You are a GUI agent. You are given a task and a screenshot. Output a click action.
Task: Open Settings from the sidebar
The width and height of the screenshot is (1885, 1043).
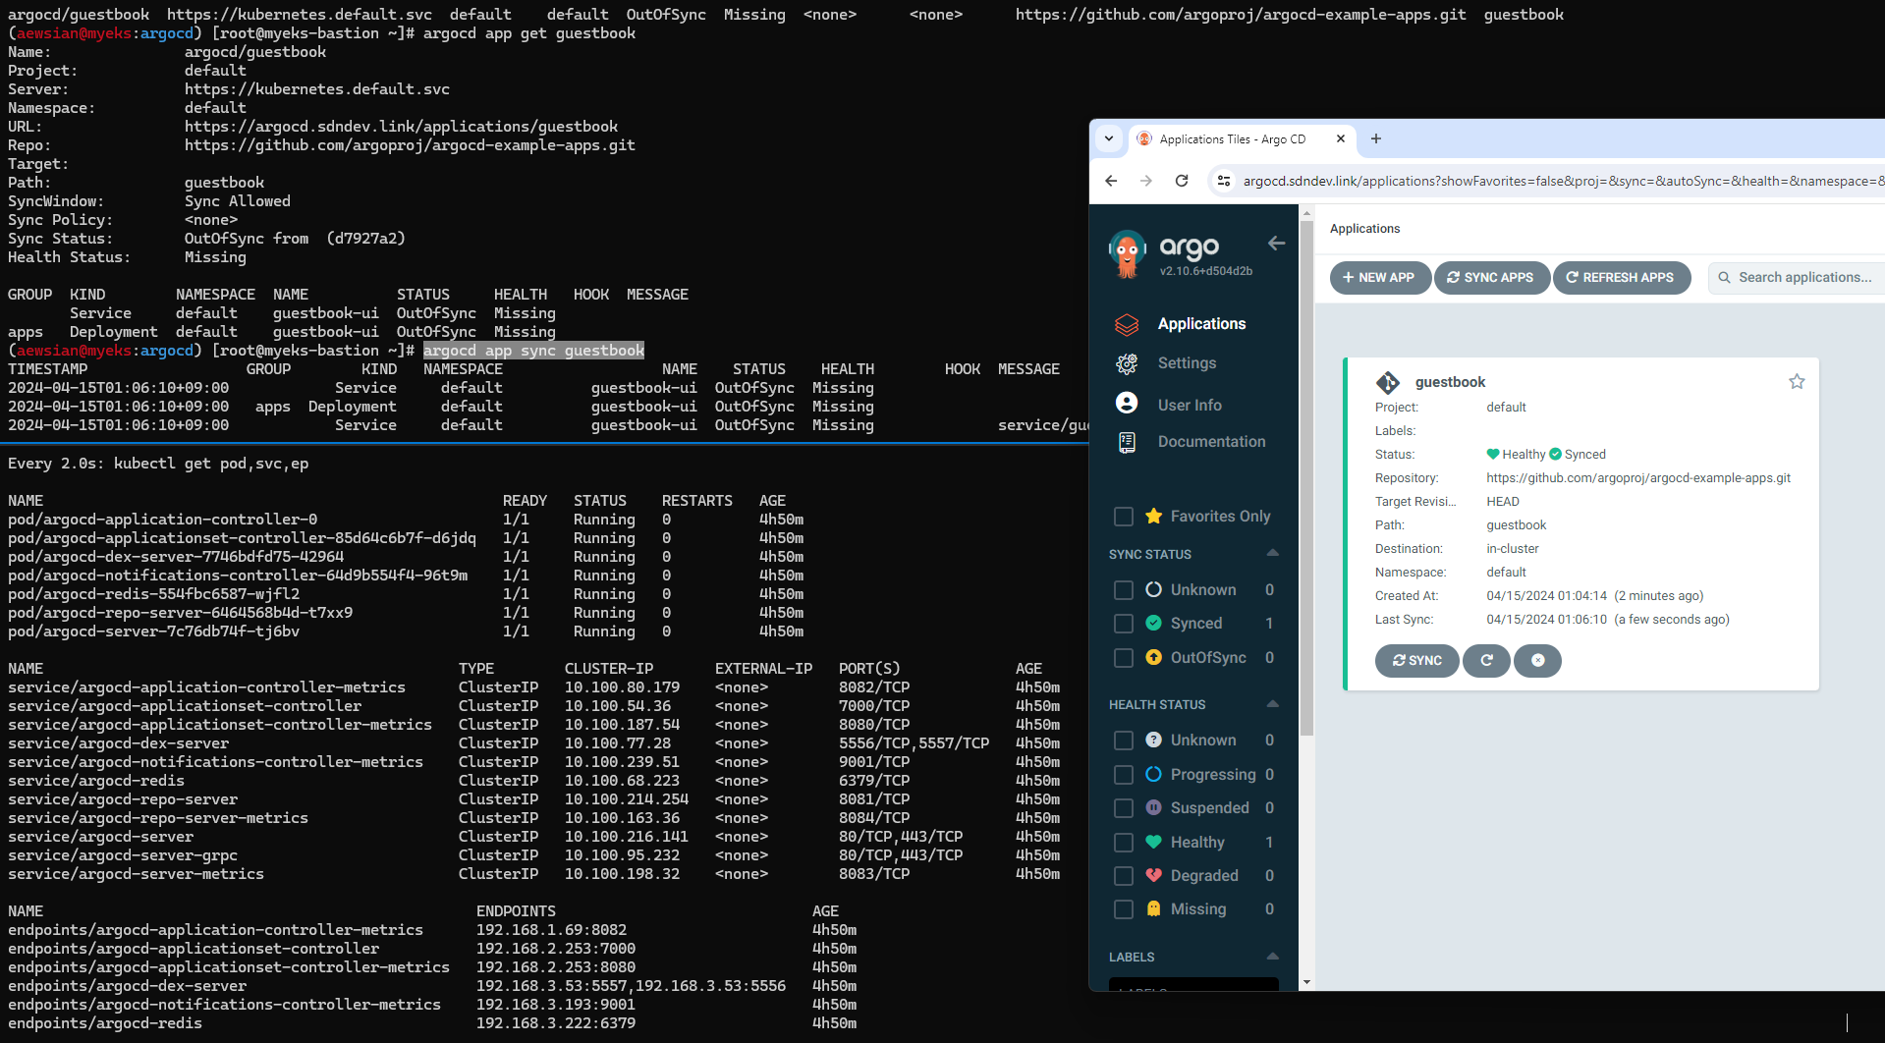[1187, 363]
